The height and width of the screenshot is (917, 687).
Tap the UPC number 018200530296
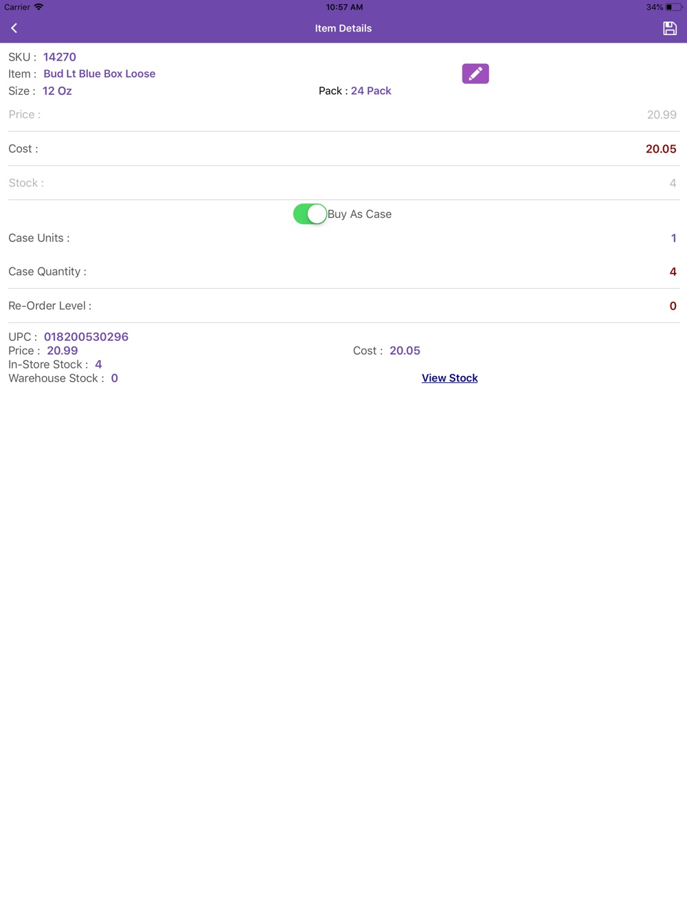pos(86,337)
